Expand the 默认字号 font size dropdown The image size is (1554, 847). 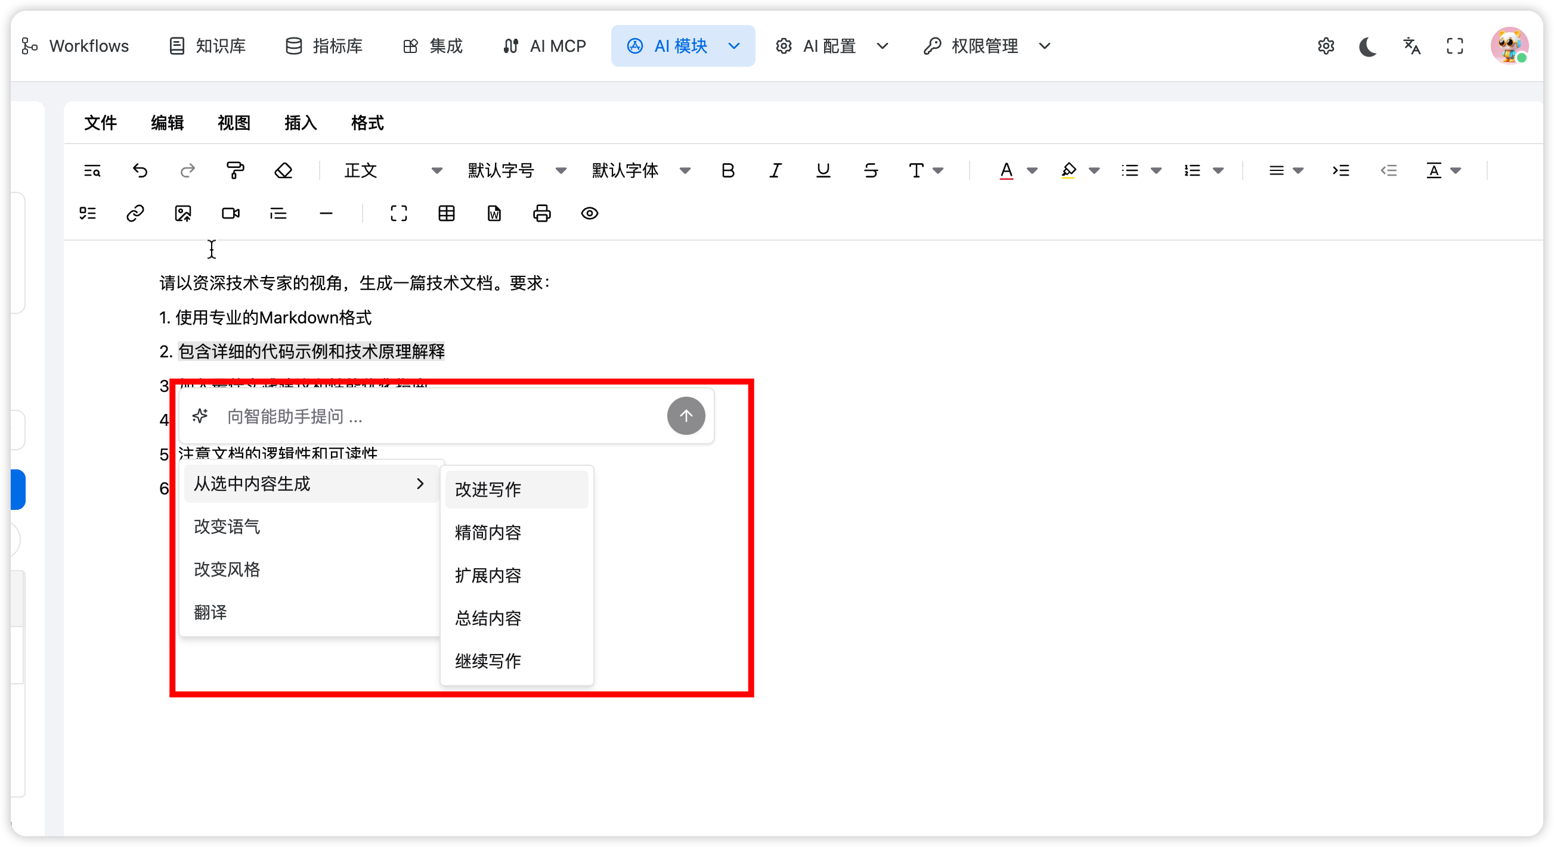516,170
